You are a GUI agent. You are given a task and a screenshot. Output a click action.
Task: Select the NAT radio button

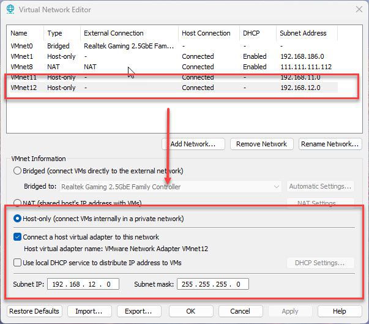pos(17,203)
